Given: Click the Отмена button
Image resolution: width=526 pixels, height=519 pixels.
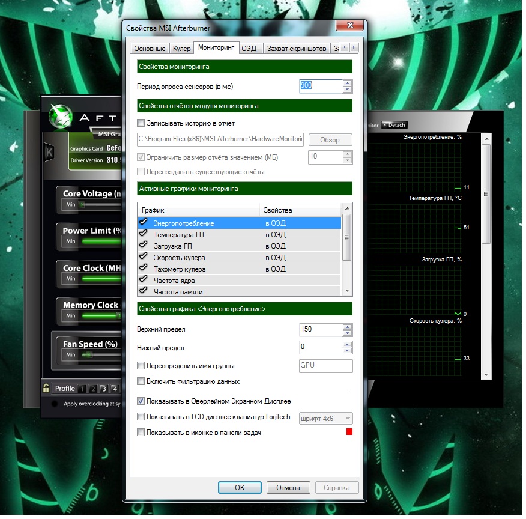Looking at the screenshot, I should pyautogui.click(x=288, y=487).
